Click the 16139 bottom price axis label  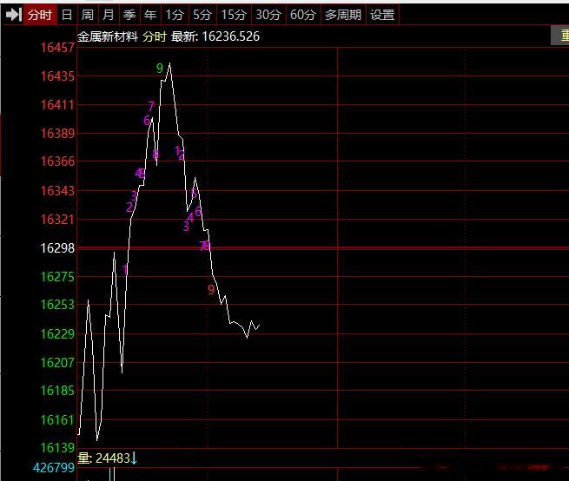(x=57, y=448)
